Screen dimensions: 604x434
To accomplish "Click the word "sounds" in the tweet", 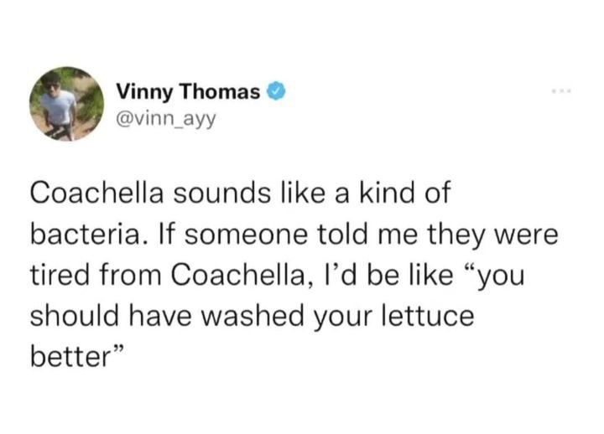I will click(221, 193).
